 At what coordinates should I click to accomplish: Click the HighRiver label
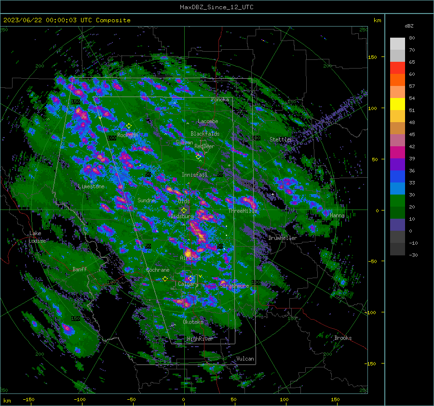coord(200,339)
